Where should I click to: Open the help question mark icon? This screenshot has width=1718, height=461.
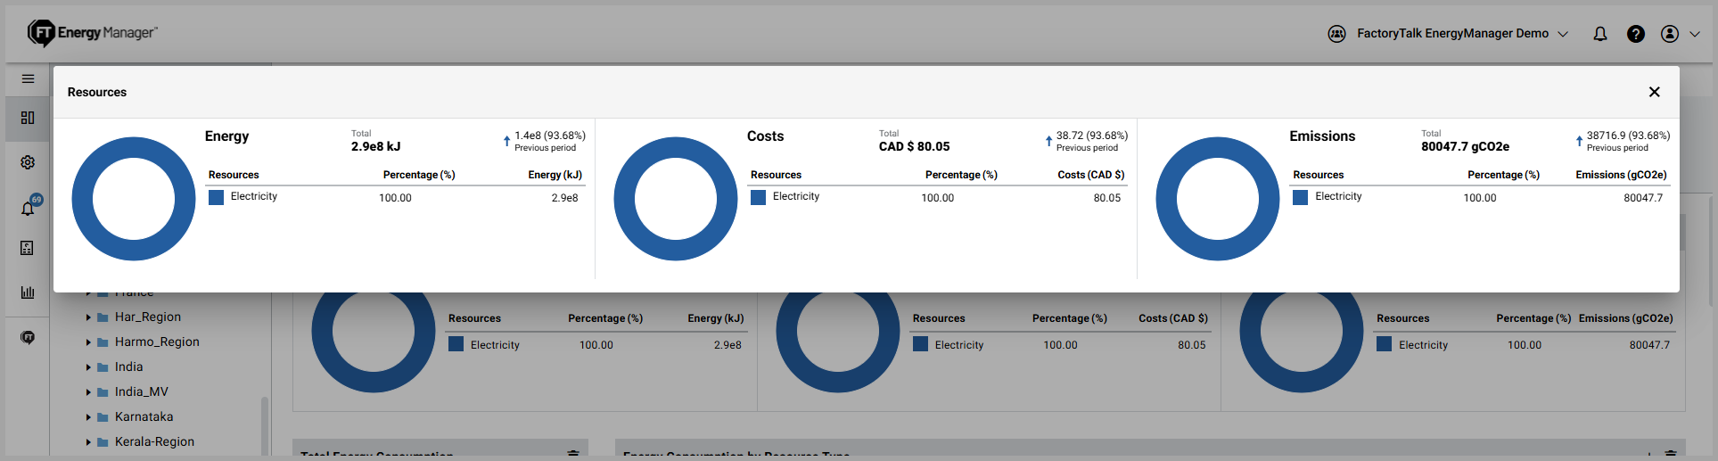pos(1635,34)
